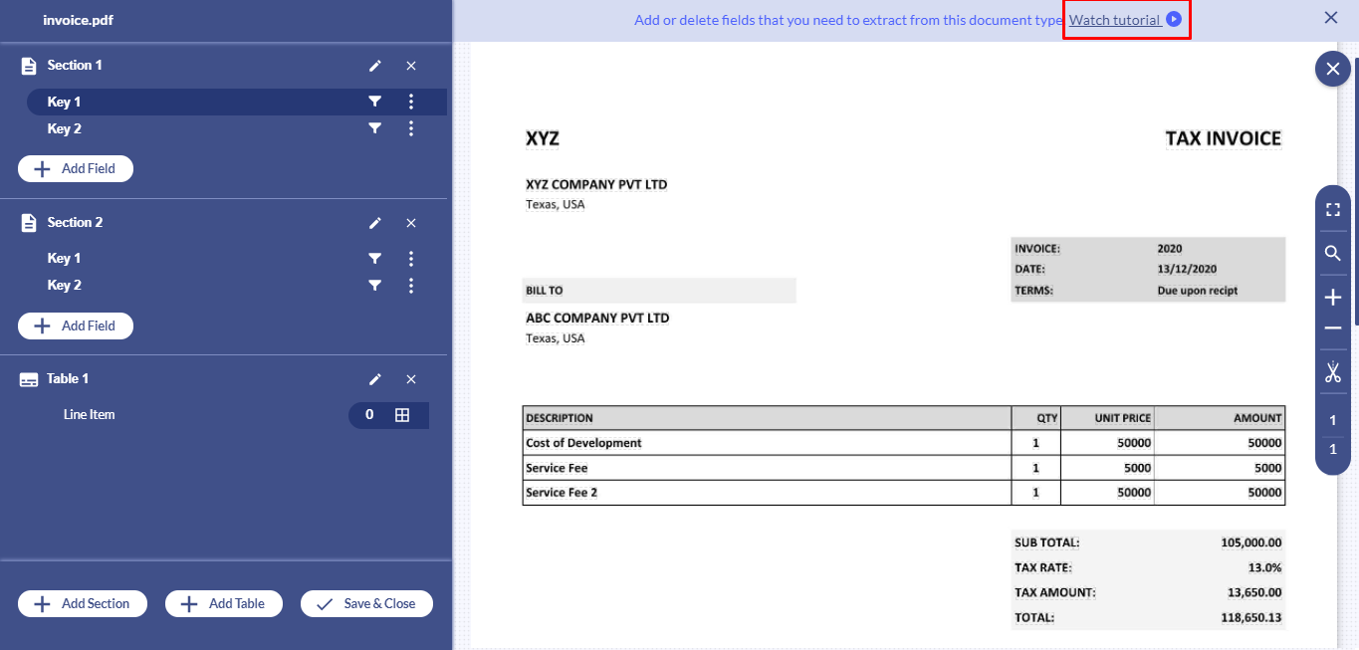Select Key 2 under Section 2
The height and width of the screenshot is (650, 1359).
[x=64, y=286]
